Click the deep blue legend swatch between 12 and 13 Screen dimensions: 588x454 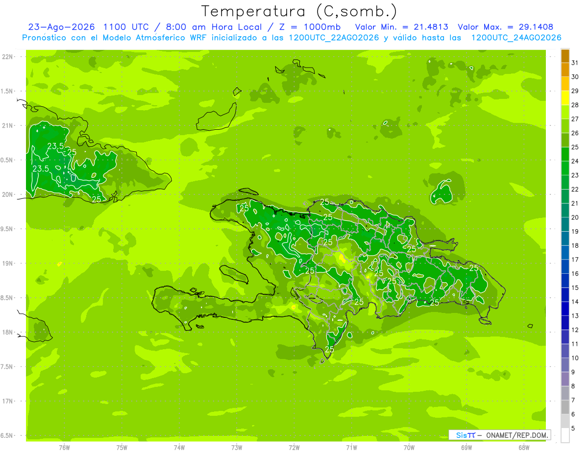pyautogui.click(x=565, y=323)
